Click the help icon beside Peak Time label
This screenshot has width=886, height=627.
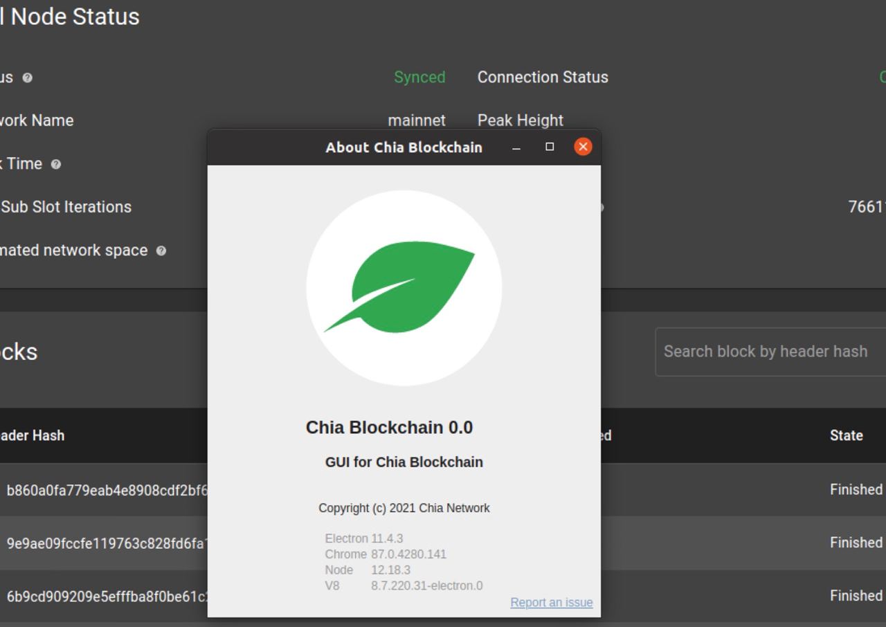[56, 164]
